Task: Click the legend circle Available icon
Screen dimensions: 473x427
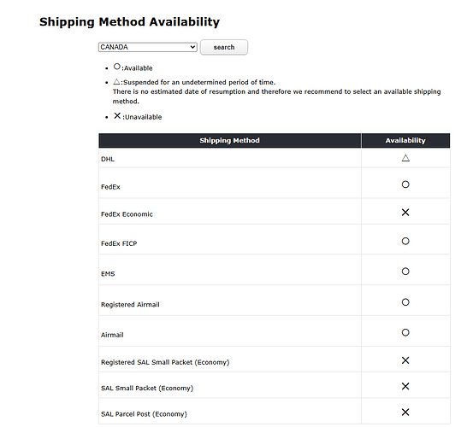Action: coord(117,67)
